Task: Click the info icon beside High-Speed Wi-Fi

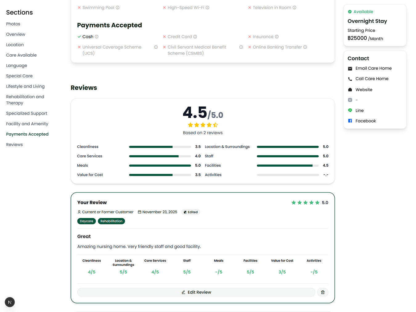Action: [x=207, y=8]
